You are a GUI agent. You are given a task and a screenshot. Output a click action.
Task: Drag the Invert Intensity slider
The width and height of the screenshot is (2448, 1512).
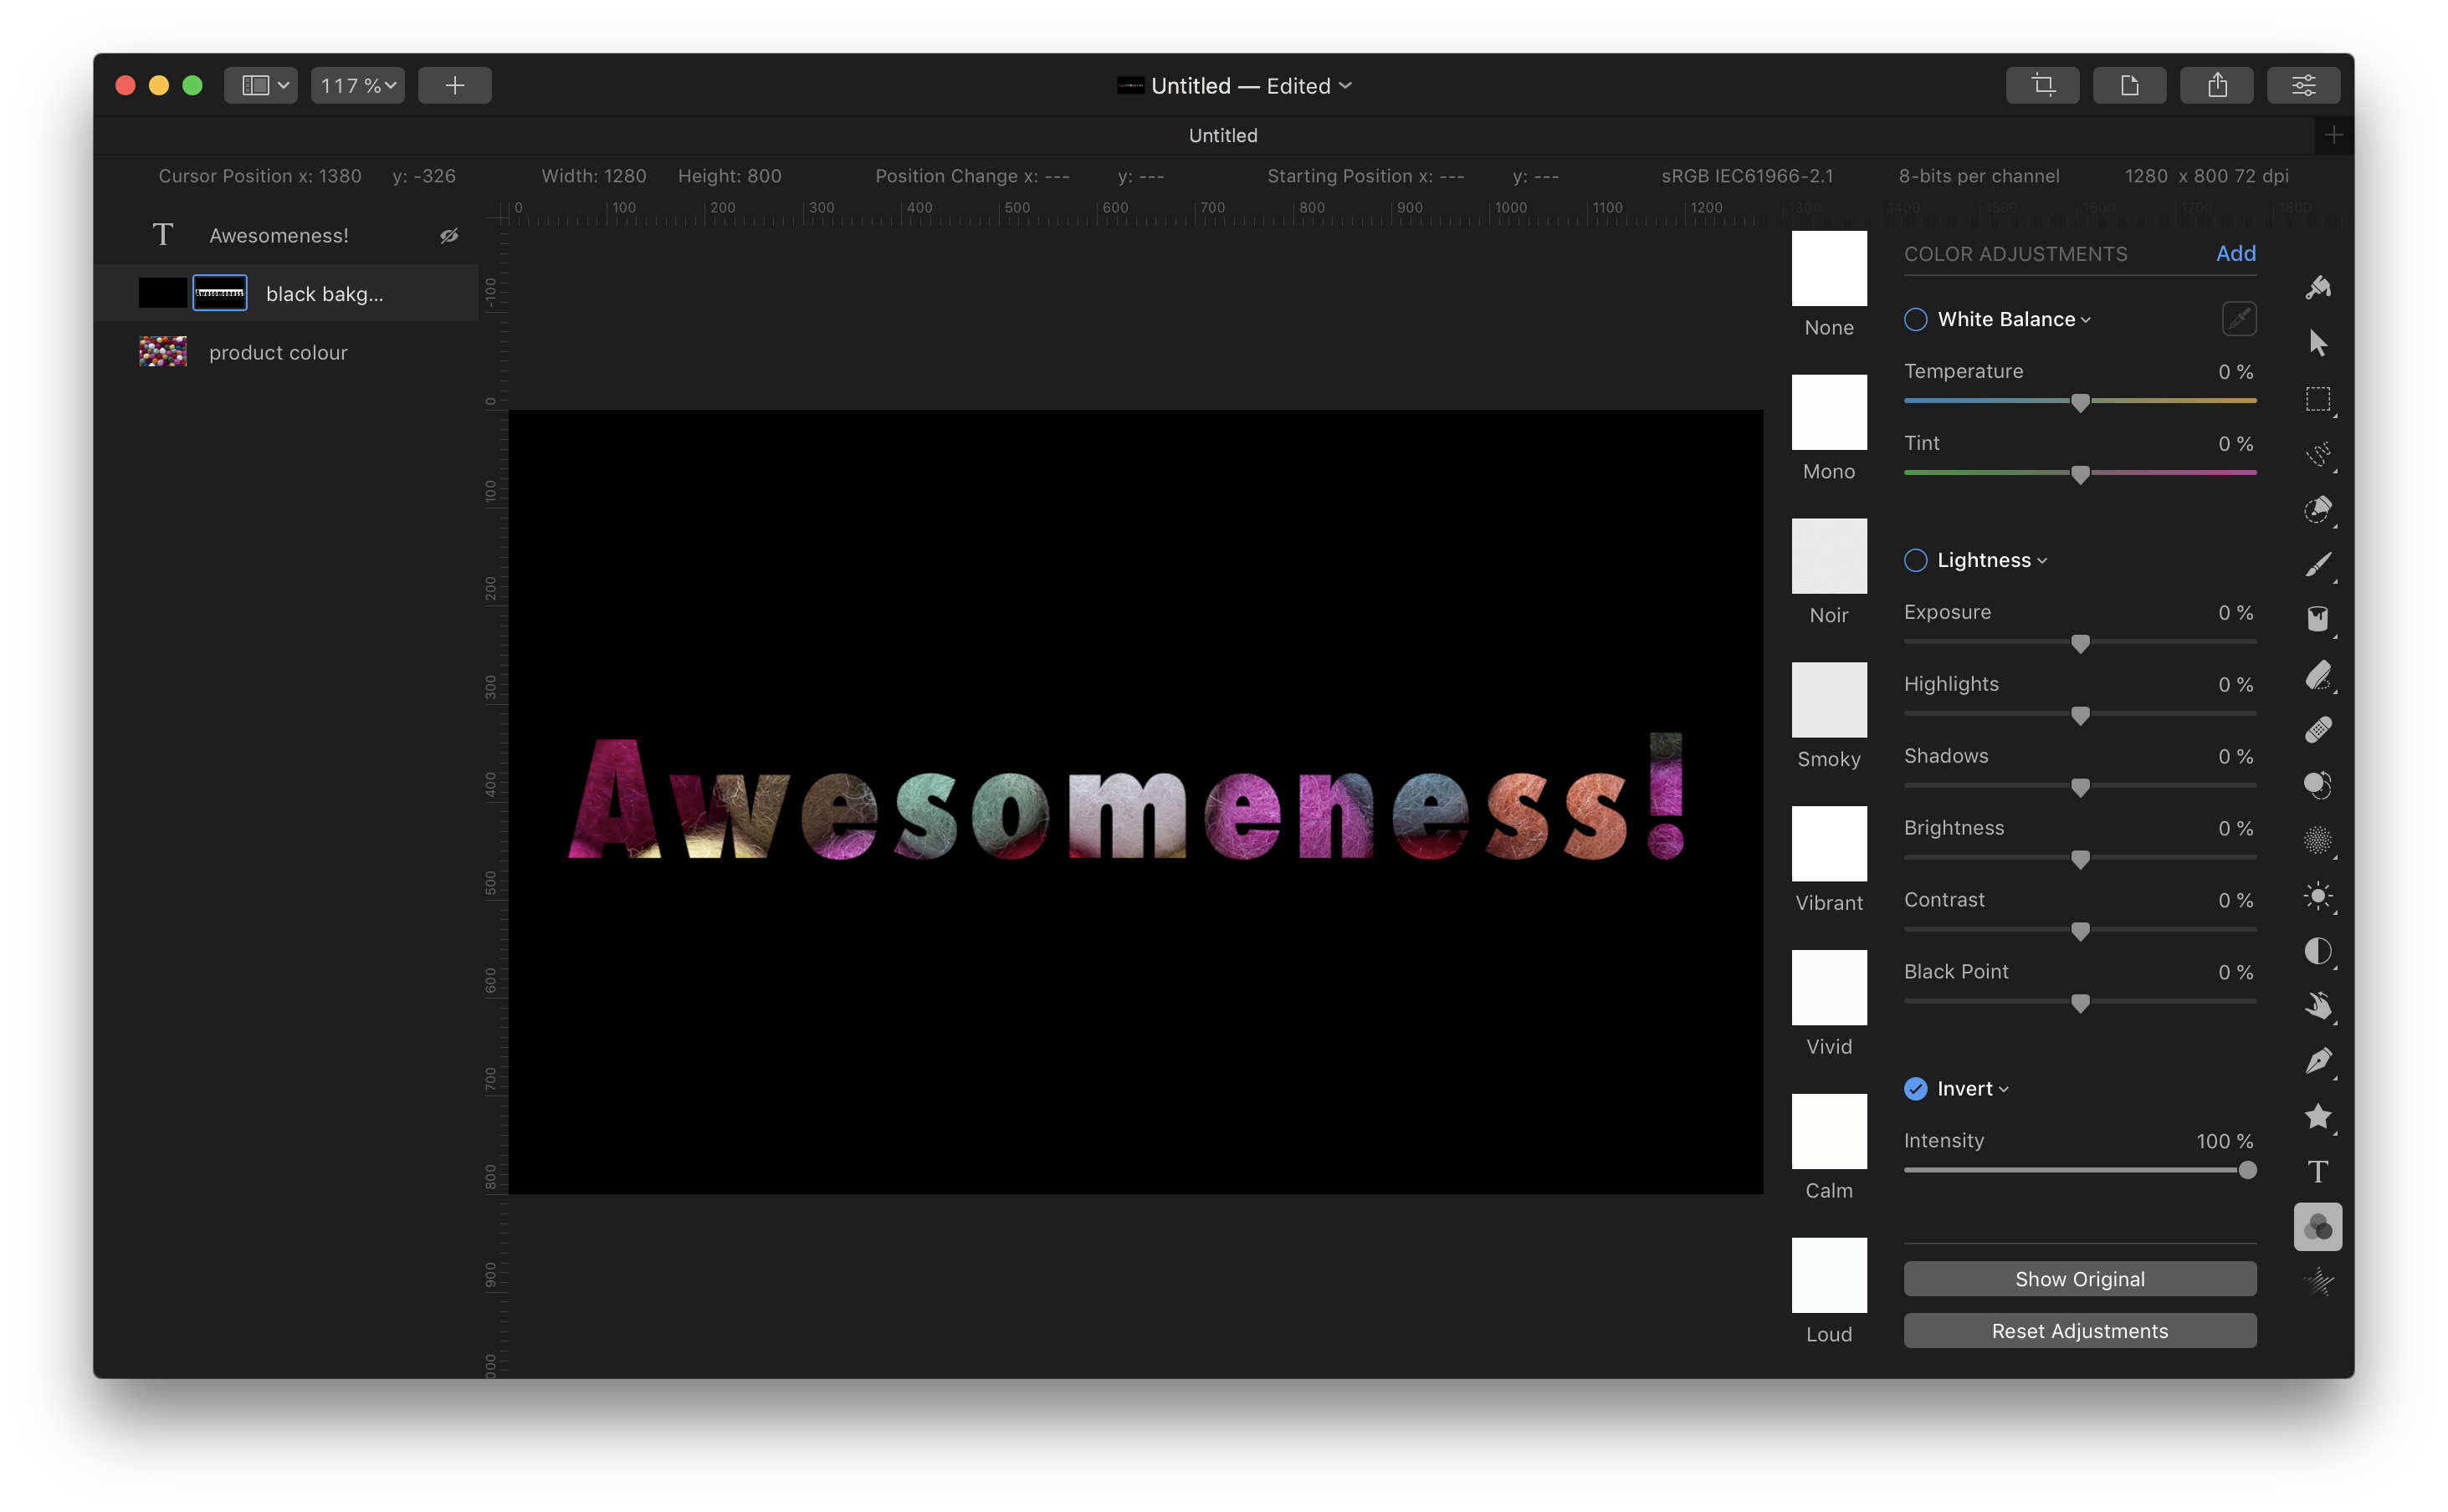click(2247, 1171)
